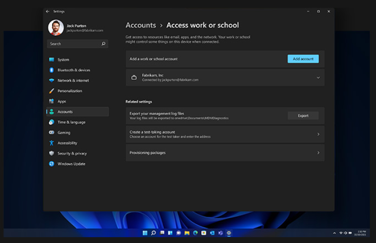The width and height of the screenshot is (376, 243).
Task: Click the Add account button
Action: [303, 59]
